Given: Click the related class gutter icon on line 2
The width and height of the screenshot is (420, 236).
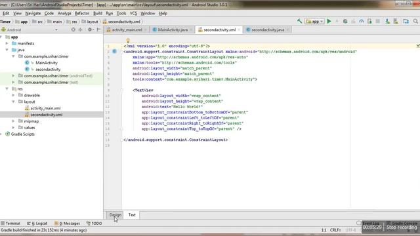Looking at the screenshot, I should tap(114, 51).
